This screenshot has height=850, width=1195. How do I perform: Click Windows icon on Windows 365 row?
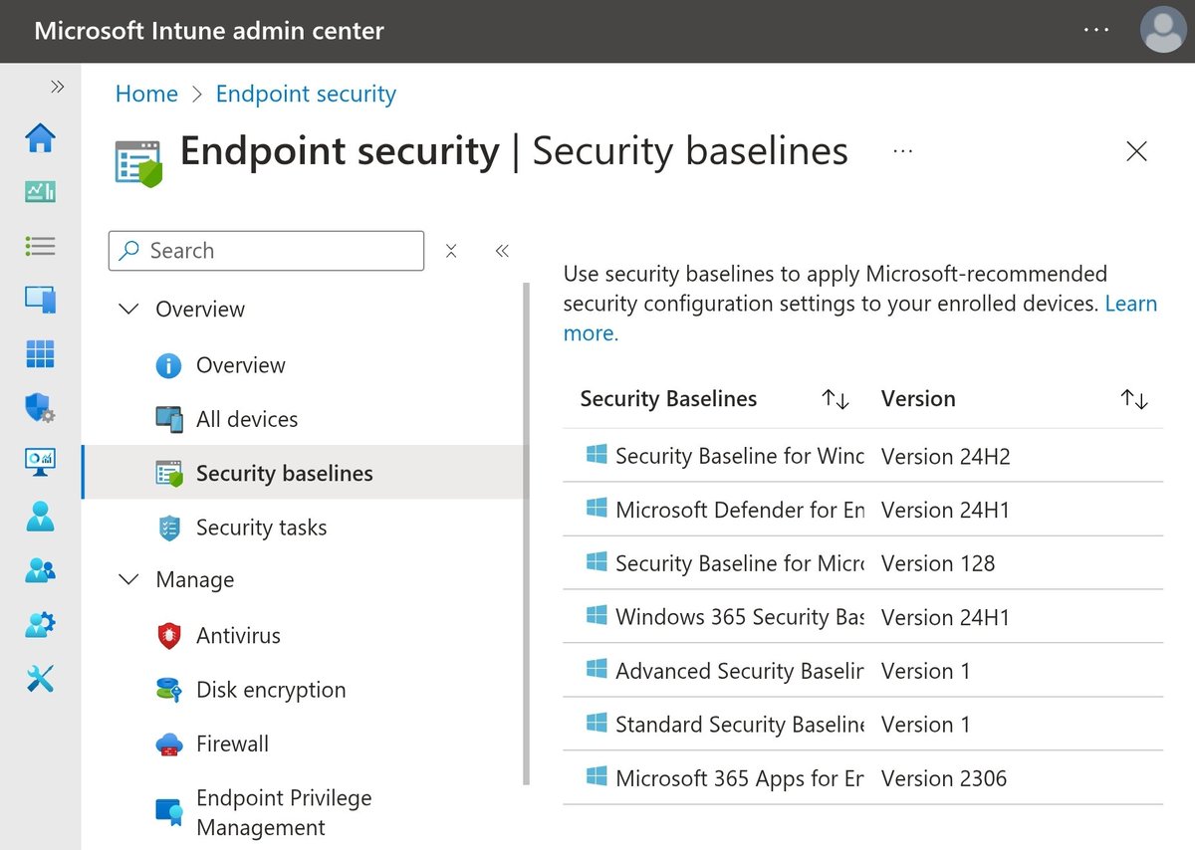tap(597, 616)
